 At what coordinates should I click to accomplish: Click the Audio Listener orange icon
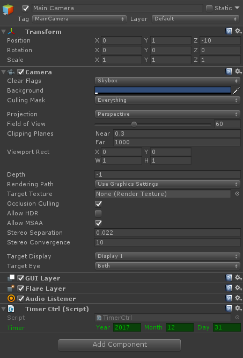tap(11, 298)
